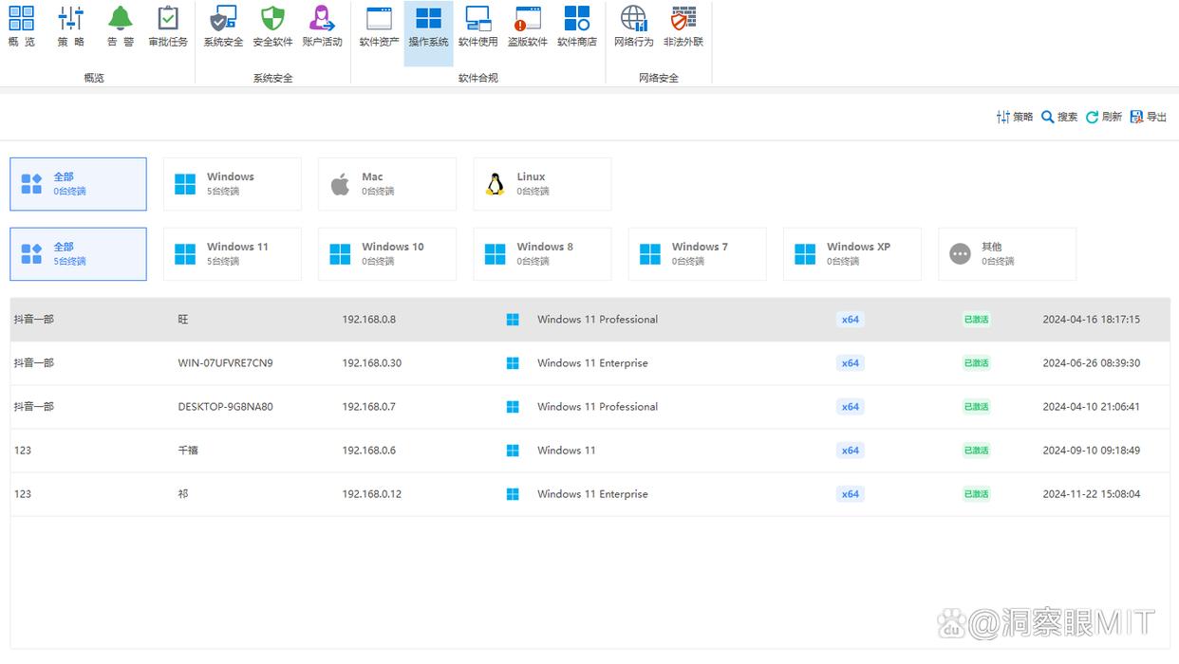This screenshot has width=1179, height=664.
Task: Click Windows 11 Professional in the 192.168.0.7 row
Action: 597,407
